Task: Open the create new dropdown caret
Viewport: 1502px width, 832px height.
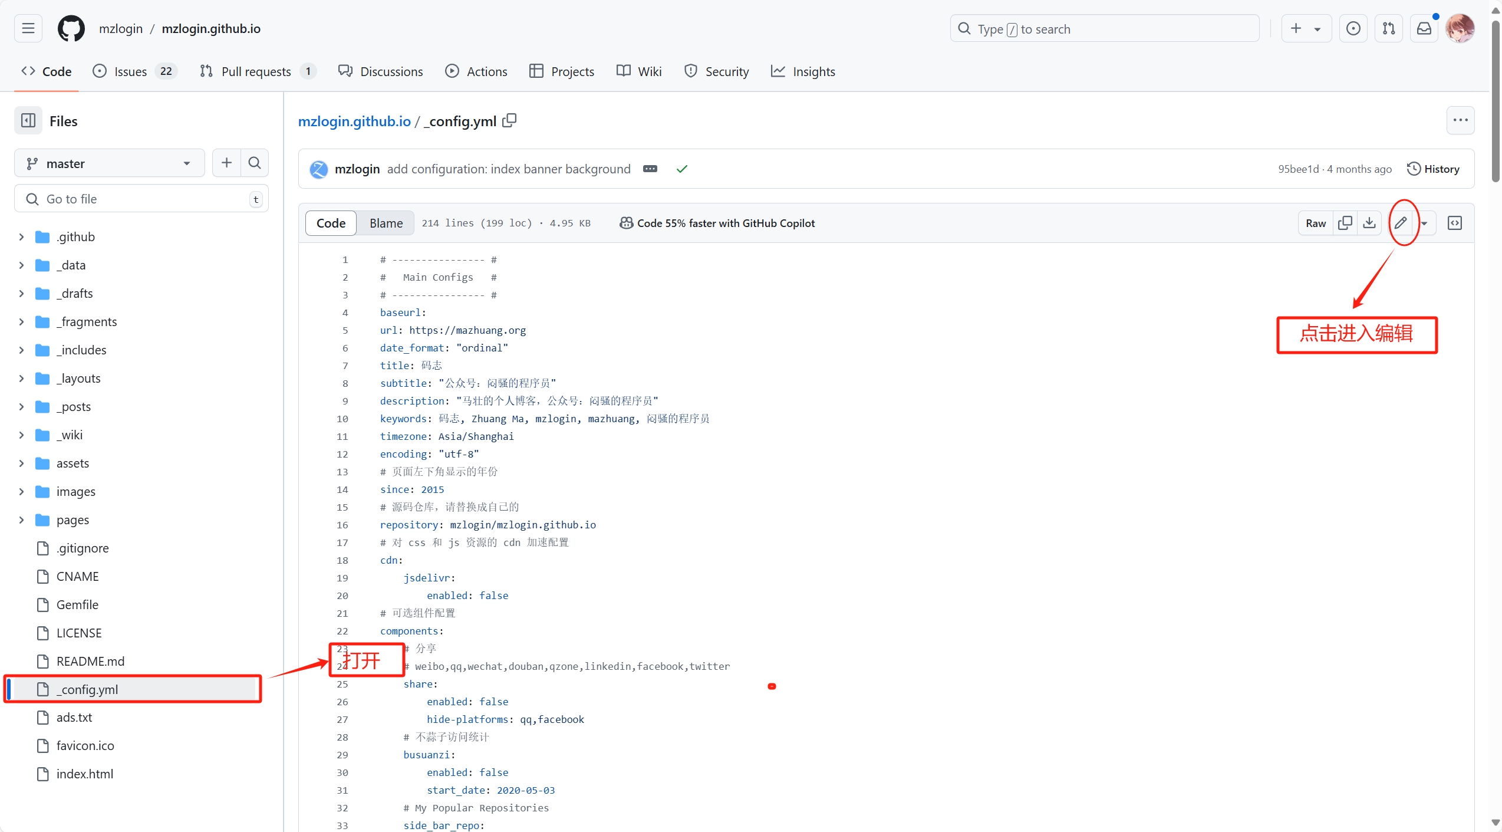Action: tap(1317, 29)
